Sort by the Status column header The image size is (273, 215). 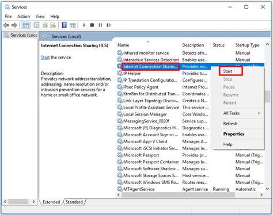(218, 45)
